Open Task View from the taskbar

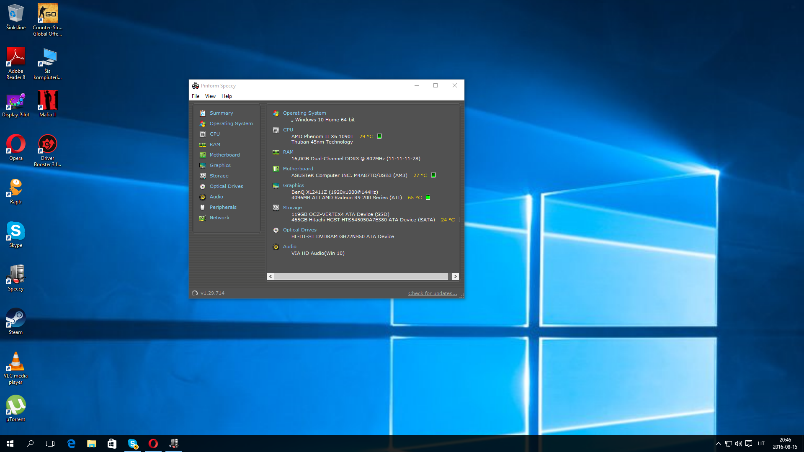tap(50, 444)
